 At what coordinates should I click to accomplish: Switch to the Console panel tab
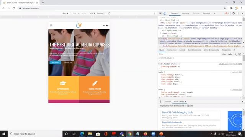point(185,13)
